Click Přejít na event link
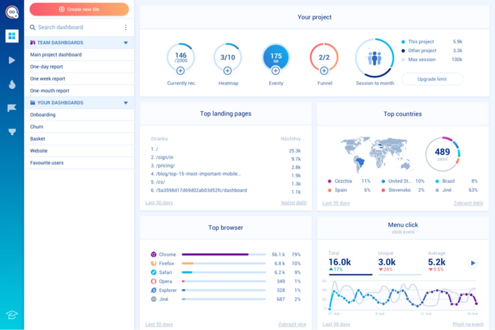 coord(468,324)
